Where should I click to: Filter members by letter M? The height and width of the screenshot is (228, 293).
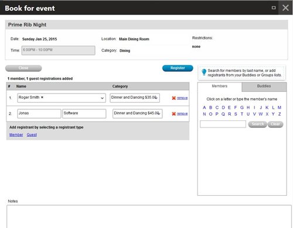tap(280, 108)
